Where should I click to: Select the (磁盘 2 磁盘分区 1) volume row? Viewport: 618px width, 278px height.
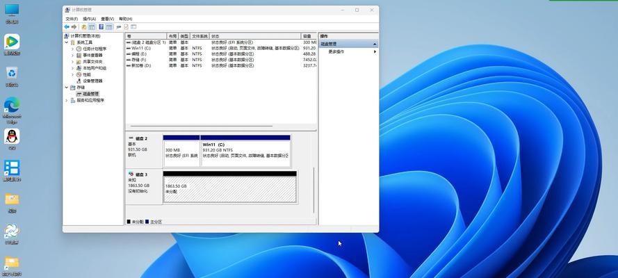click(x=221, y=42)
